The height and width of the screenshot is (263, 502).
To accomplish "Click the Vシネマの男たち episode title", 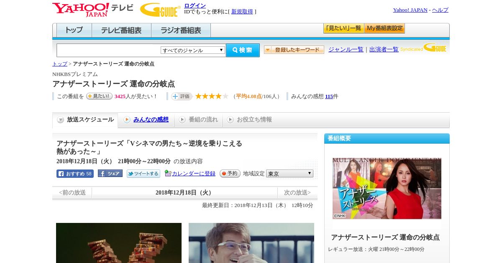I will pos(149,147).
